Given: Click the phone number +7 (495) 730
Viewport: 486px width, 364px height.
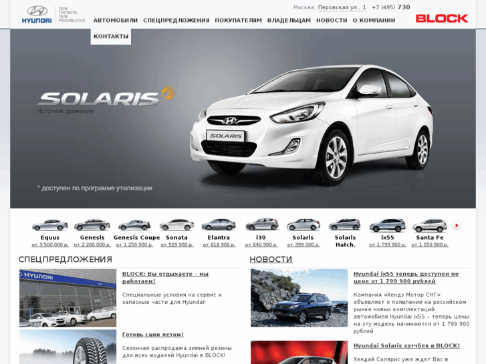Looking at the screenshot, I should 391,7.
